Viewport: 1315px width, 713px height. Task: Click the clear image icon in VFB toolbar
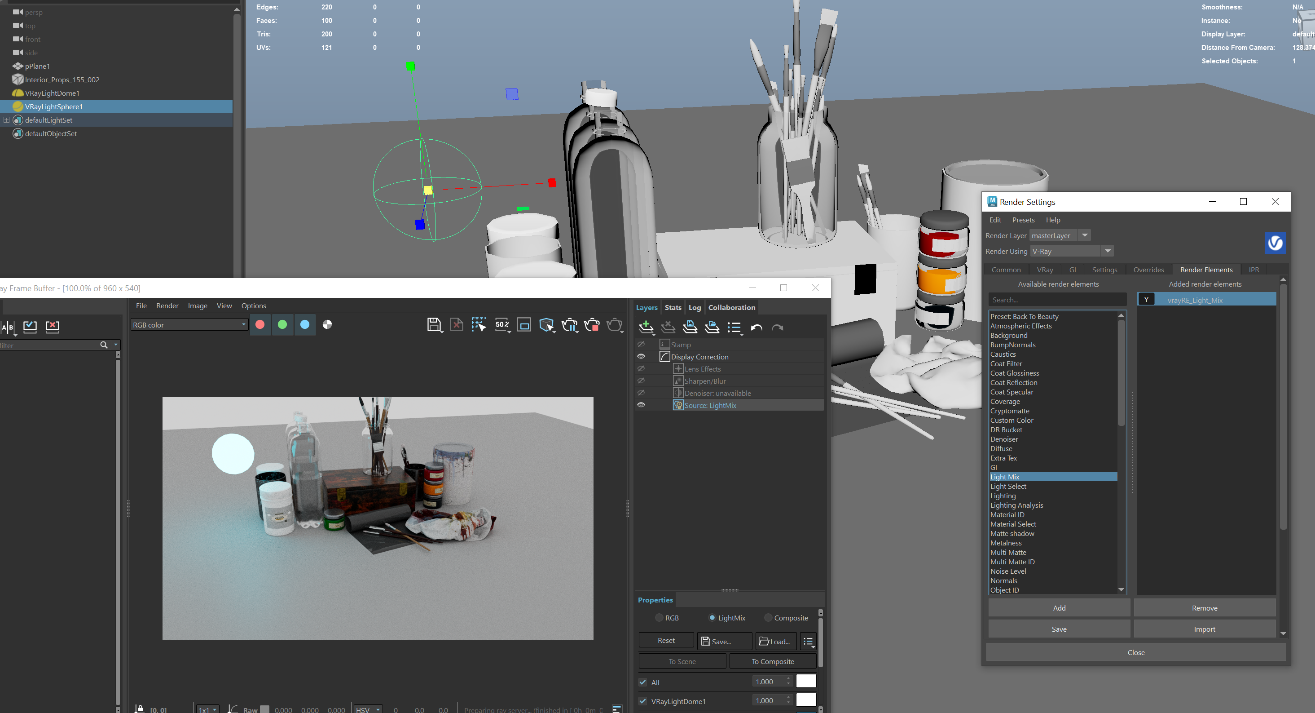click(457, 325)
